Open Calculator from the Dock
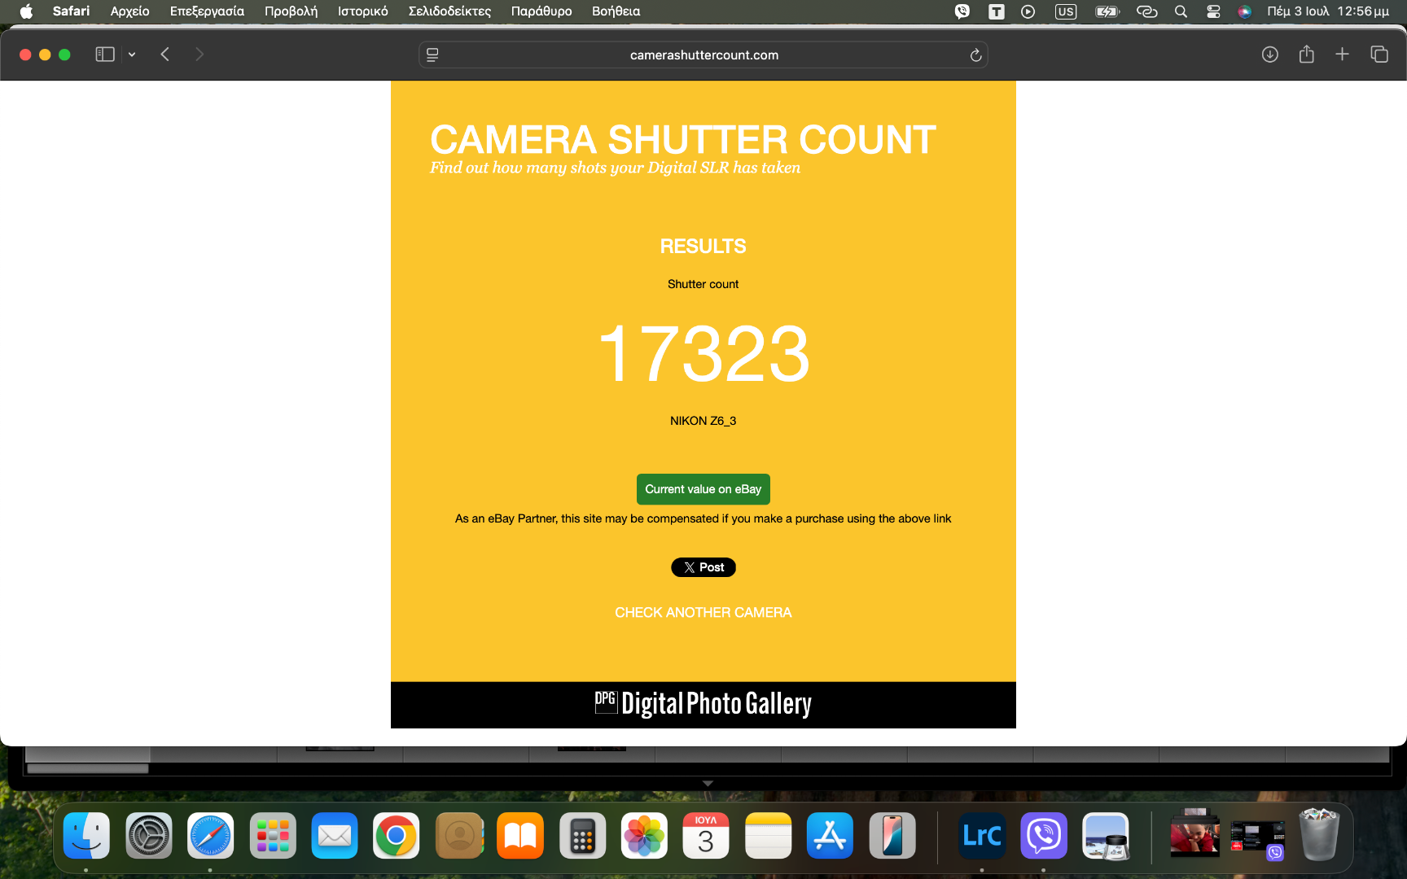 point(582,836)
